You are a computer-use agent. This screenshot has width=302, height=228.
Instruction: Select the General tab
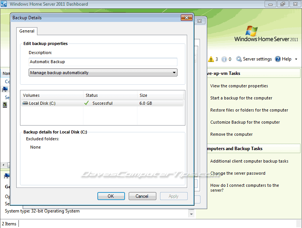pyautogui.click(x=27, y=31)
